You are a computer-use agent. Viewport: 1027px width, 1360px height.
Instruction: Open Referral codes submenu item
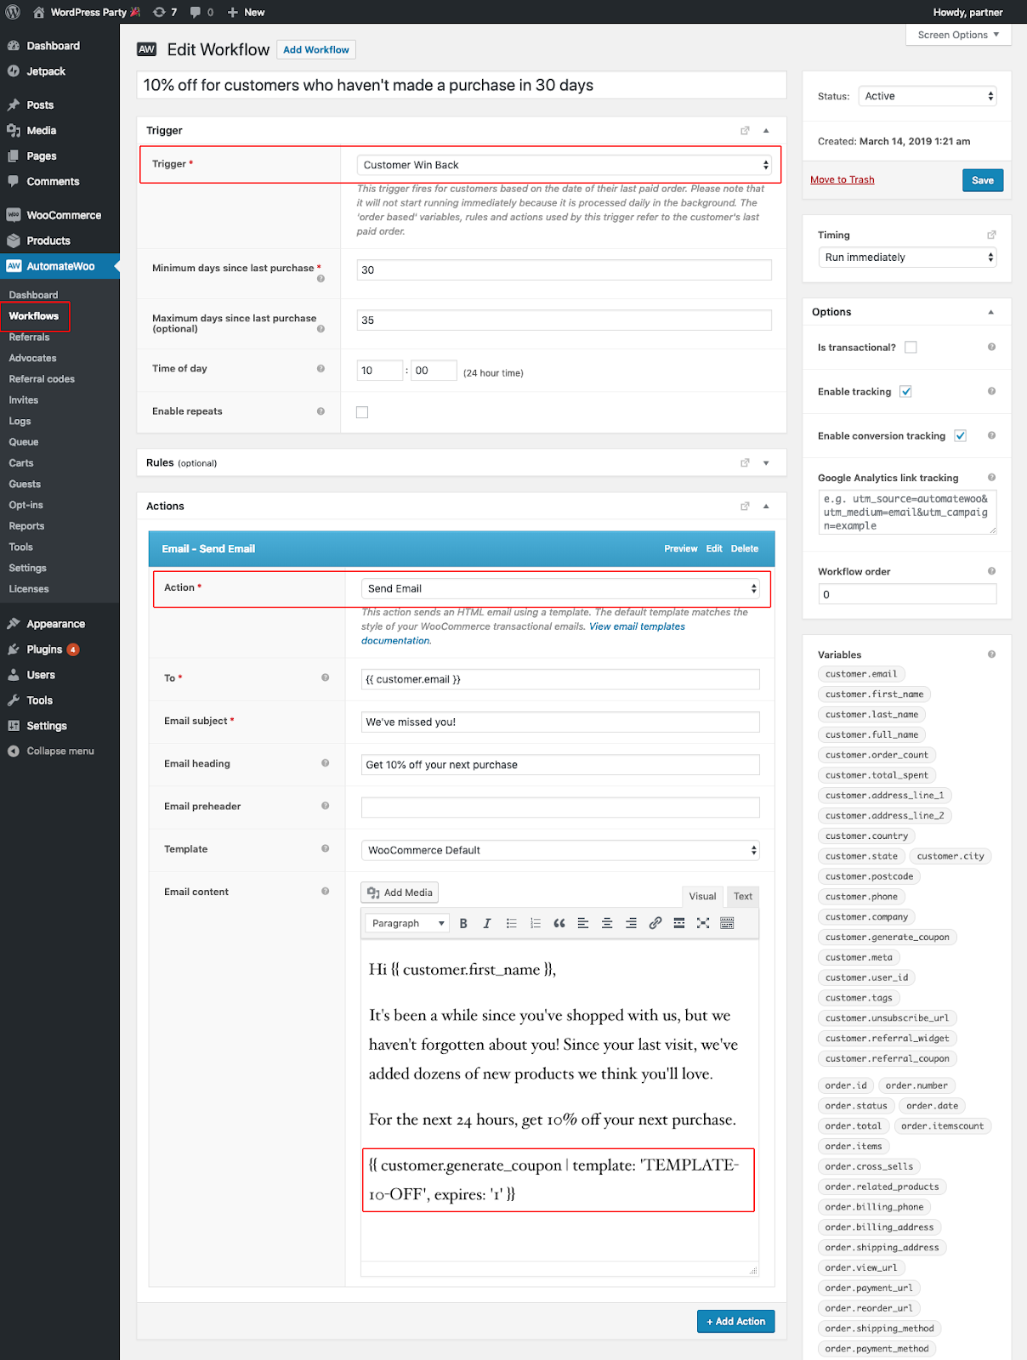pos(42,379)
